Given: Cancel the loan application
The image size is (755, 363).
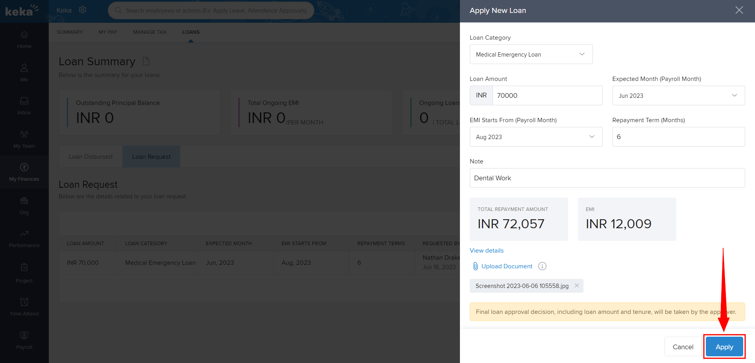Looking at the screenshot, I should pos(683,347).
